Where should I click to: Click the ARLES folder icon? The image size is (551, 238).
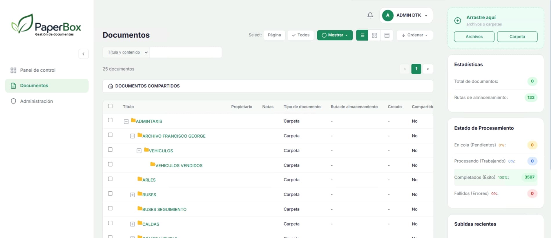point(140,179)
